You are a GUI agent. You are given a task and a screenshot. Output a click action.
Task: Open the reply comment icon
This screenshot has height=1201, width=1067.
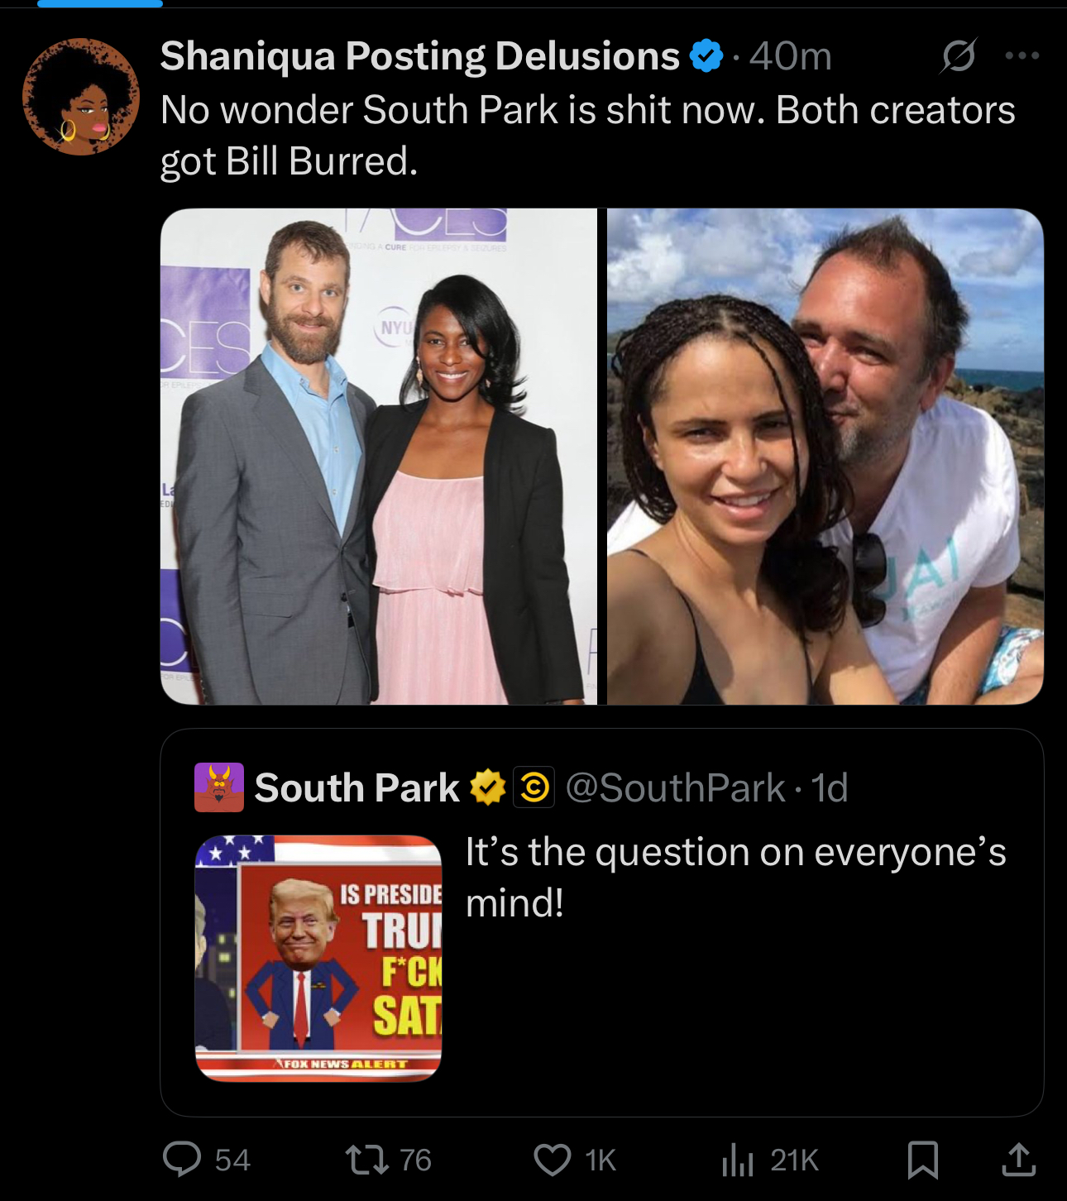click(x=182, y=1159)
